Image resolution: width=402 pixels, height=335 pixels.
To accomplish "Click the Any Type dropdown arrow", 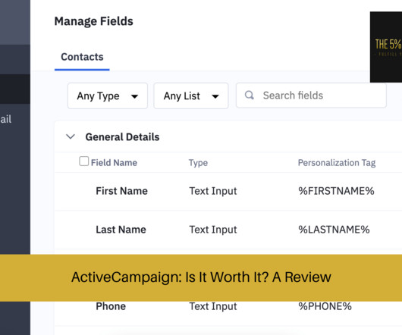I will pos(134,96).
